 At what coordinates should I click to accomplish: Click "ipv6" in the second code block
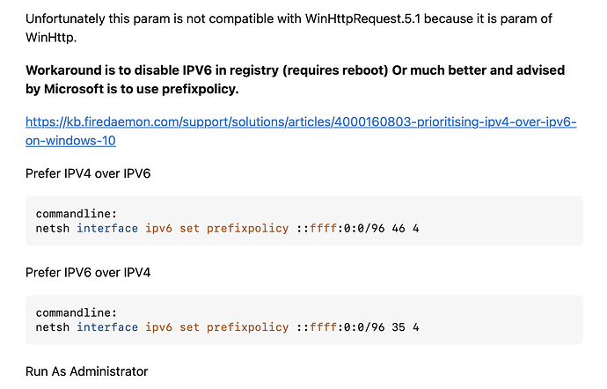pyautogui.click(x=158, y=327)
